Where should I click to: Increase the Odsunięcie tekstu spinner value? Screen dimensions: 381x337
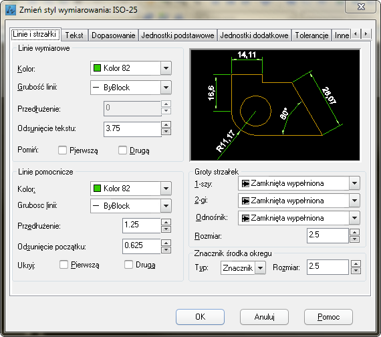(166, 125)
